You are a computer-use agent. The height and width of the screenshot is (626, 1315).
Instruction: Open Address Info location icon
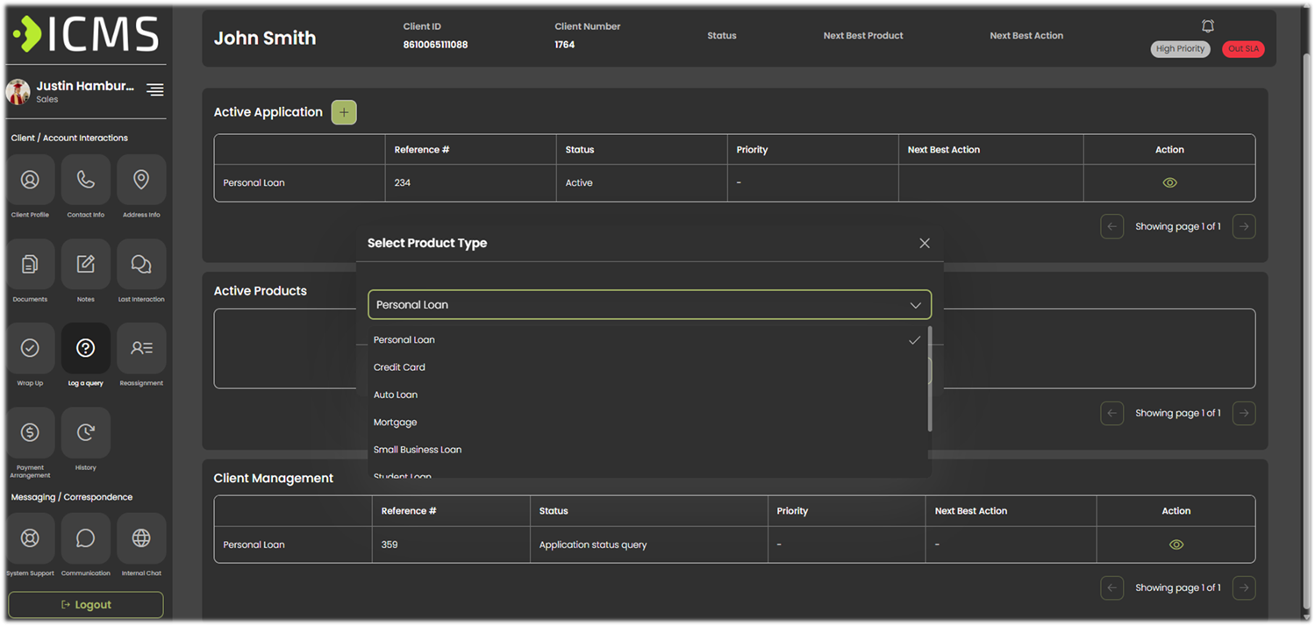pyautogui.click(x=141, y=180)
